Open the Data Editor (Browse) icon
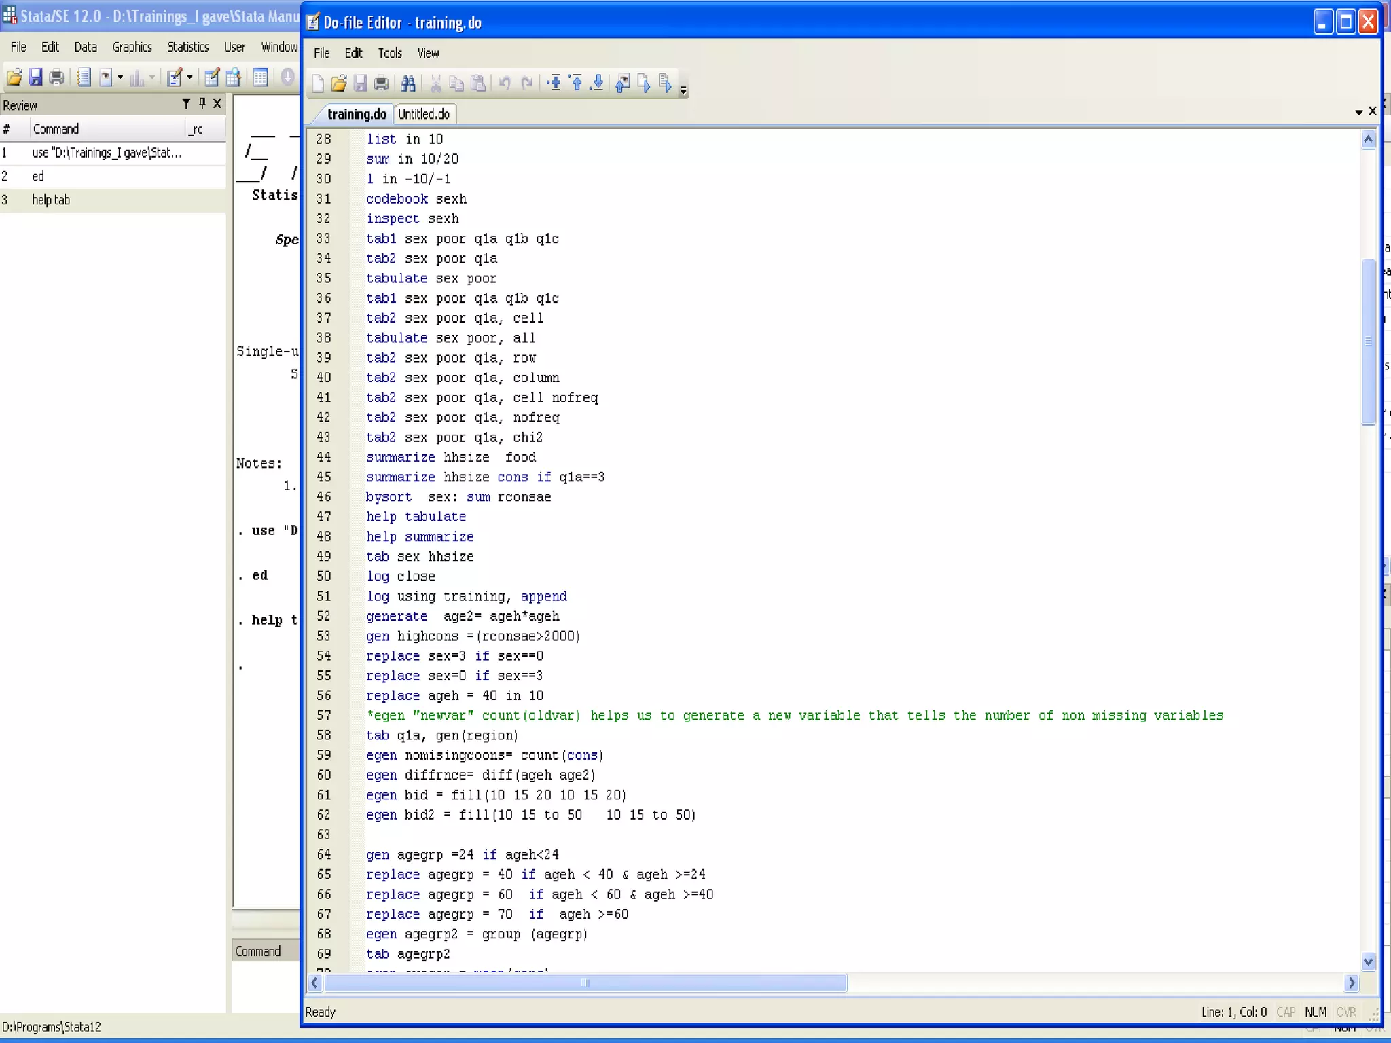1391x1043 pixels. (233, 77)
